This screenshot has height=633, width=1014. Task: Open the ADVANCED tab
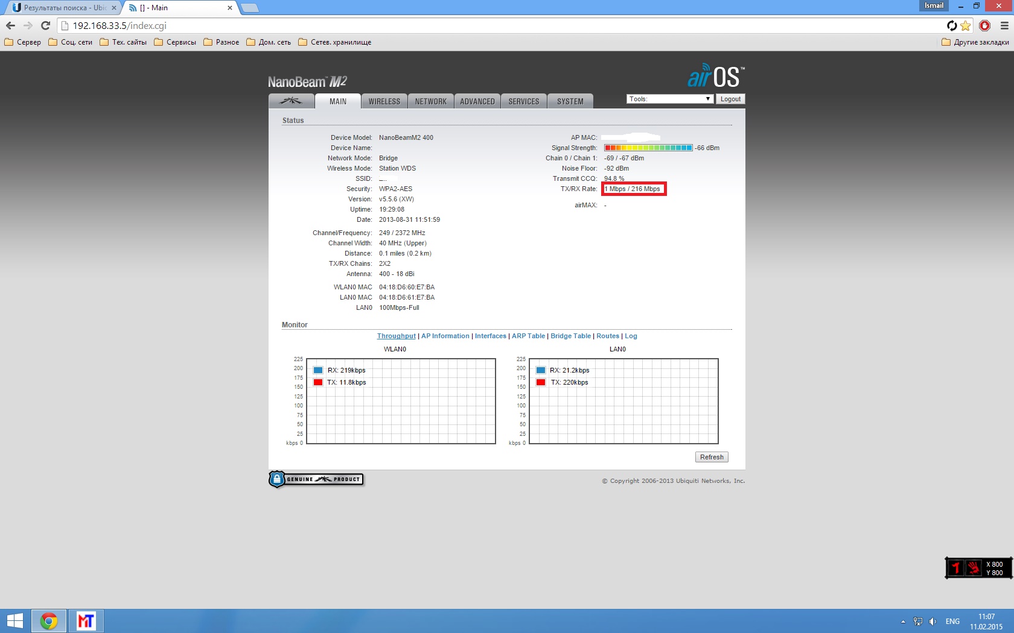point(477,101)
